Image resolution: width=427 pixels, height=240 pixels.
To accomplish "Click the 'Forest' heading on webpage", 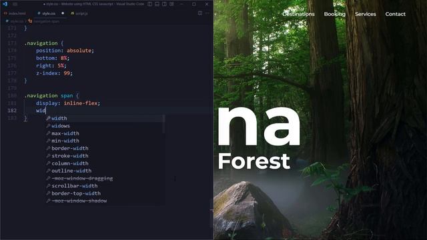I will pyautogui.click(x=254, y=161).
